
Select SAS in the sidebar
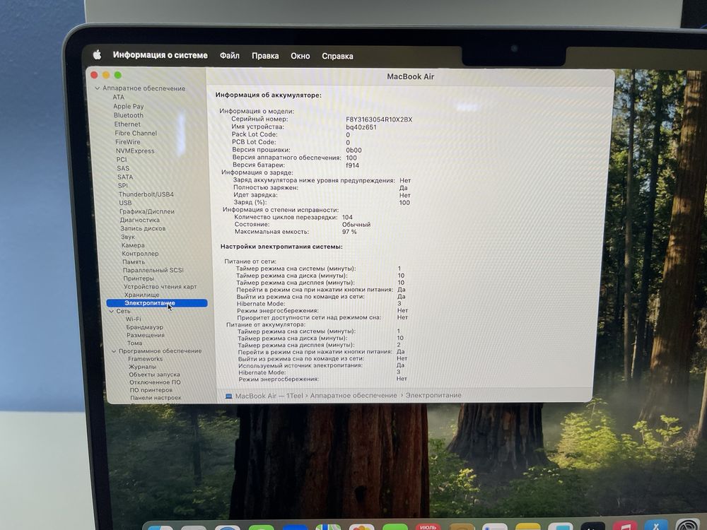pos(123,168)
